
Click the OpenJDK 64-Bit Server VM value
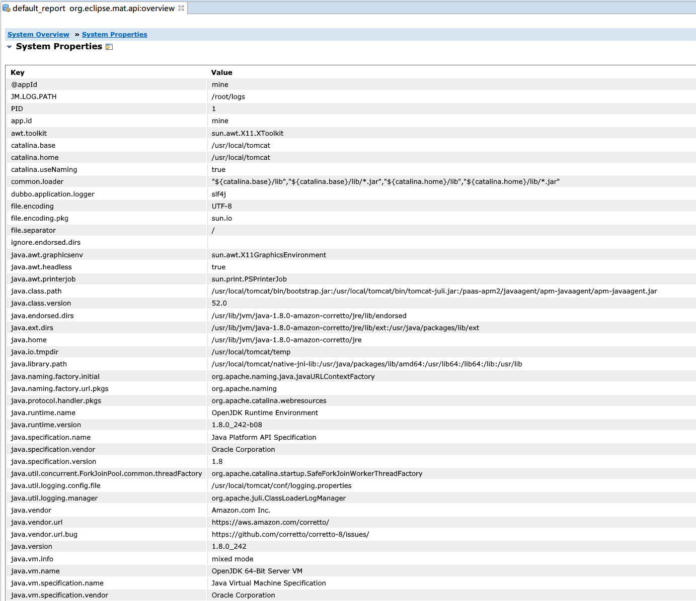[x=257, y=571]
